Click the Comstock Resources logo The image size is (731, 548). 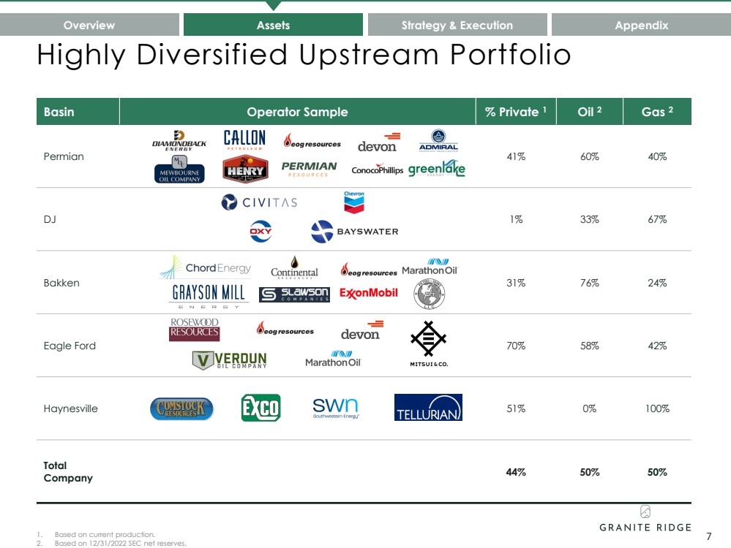(181, 408)
